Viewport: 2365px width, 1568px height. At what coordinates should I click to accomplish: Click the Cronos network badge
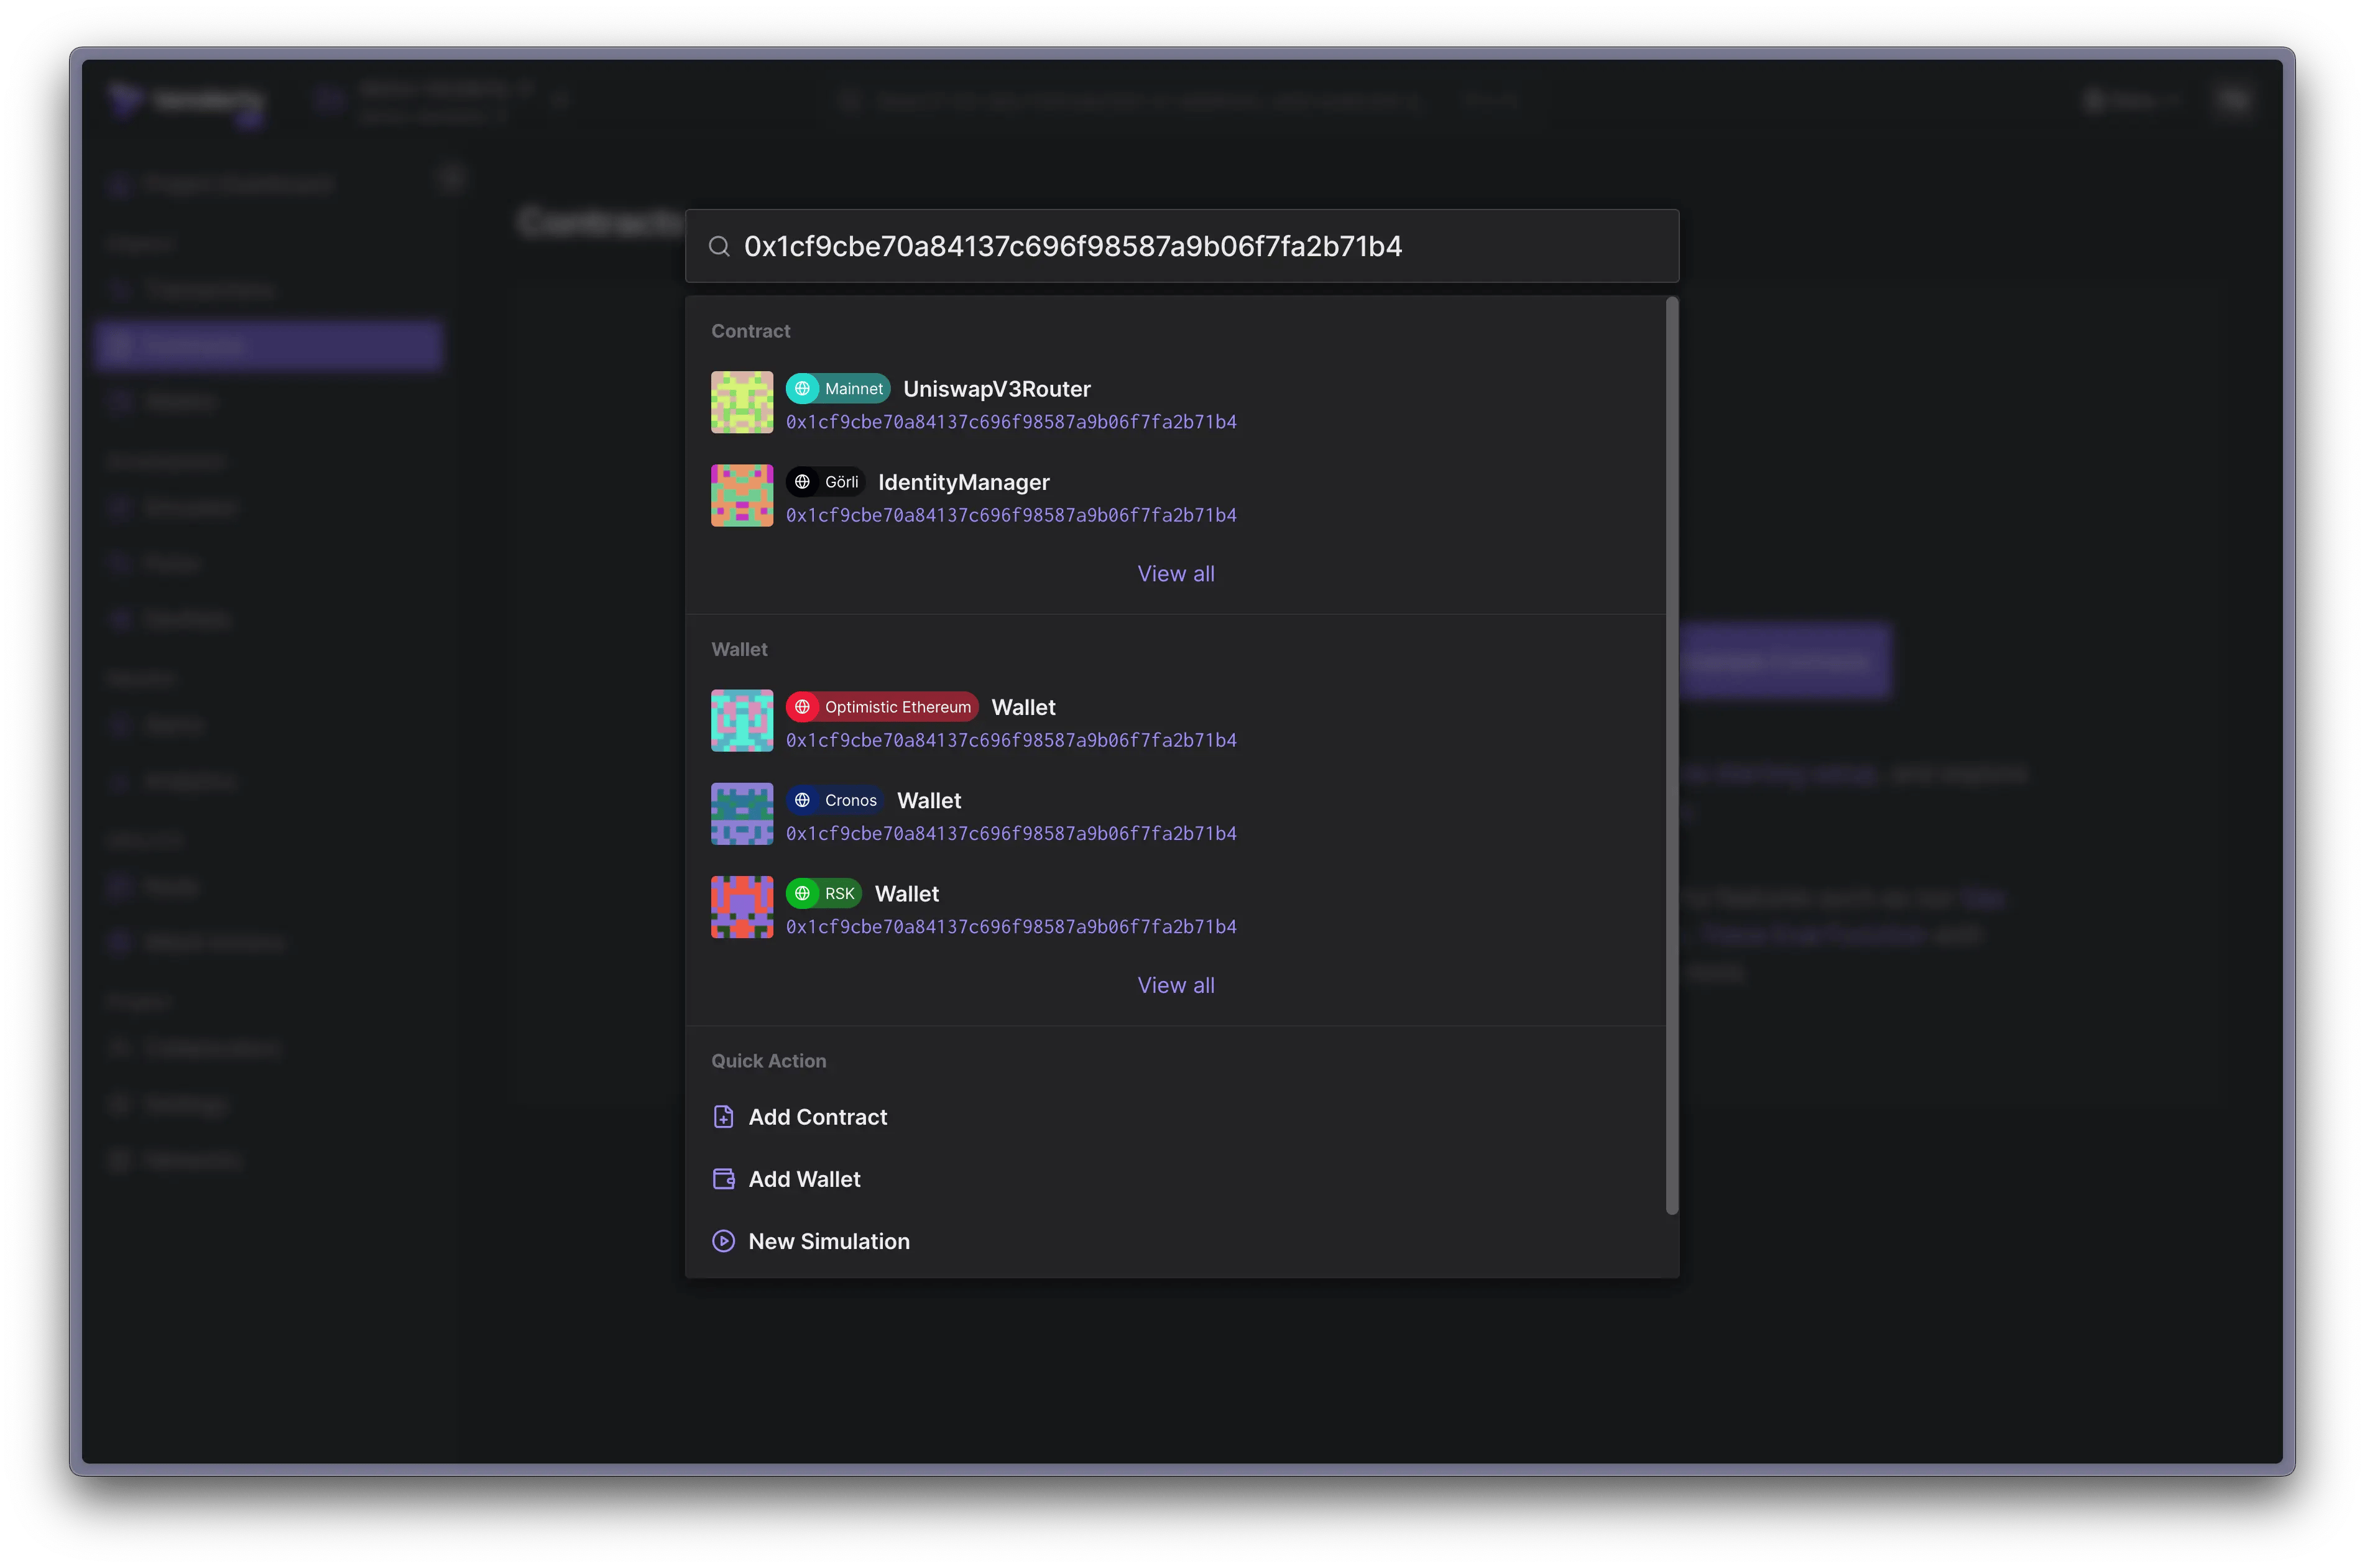pos(835,800)
